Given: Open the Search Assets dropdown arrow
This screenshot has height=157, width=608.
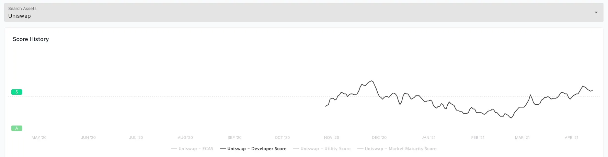Looking at the screenshot, I should click(596, 13).
